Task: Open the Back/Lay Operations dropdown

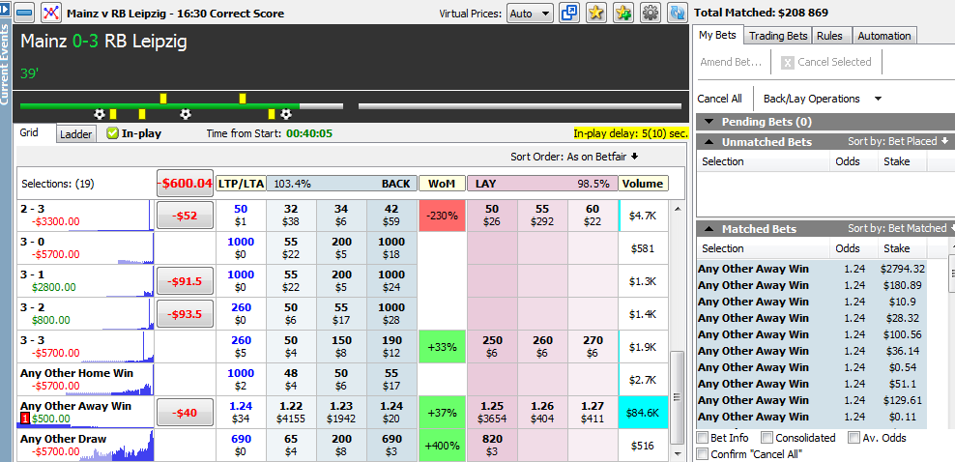Action: tap(823, 99)
